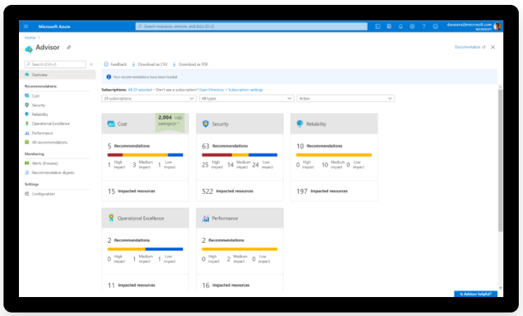Open the Azure portal hamburger menu

tap(26, 26)
